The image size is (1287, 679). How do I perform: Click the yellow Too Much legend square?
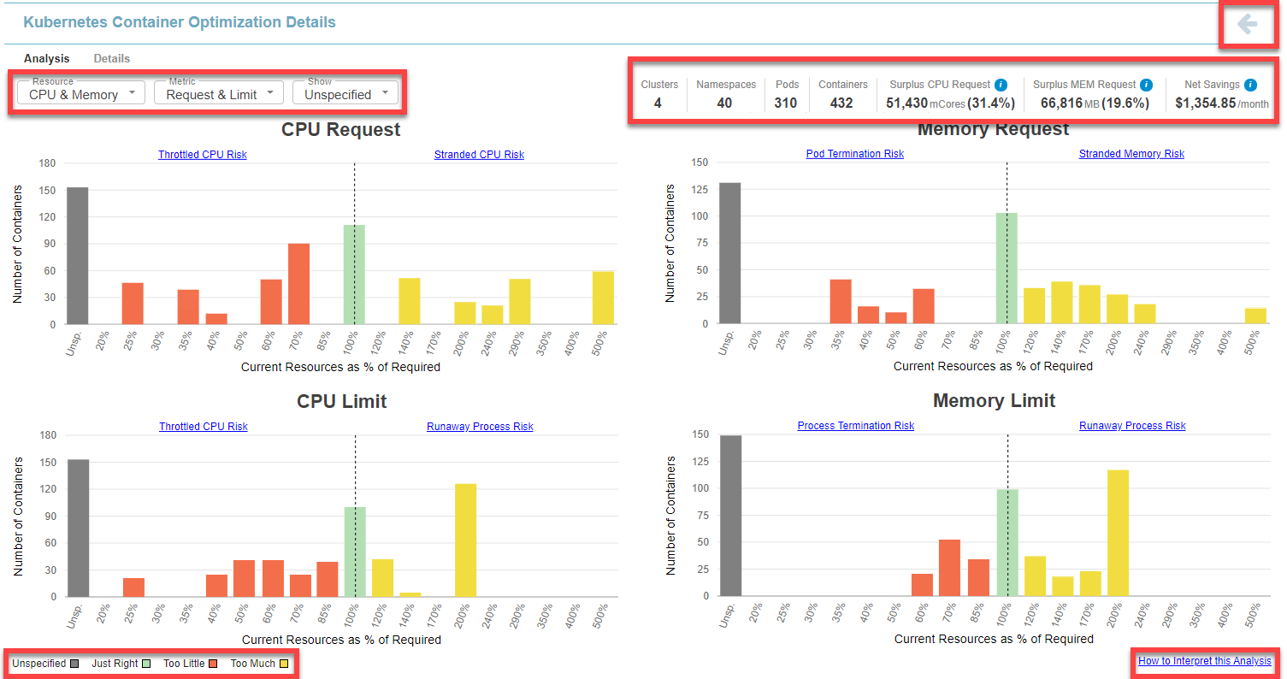click(x=283, y=664)
